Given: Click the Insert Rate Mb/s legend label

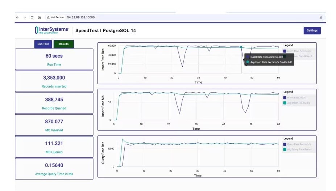Looking at the screenshot, I should (296, 98).
